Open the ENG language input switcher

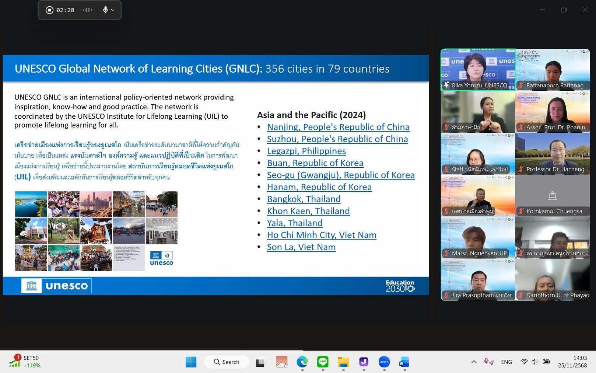(506, 362)
